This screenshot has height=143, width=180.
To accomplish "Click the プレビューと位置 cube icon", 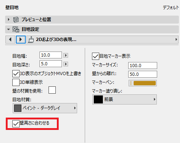I will (x=16, y=20).
